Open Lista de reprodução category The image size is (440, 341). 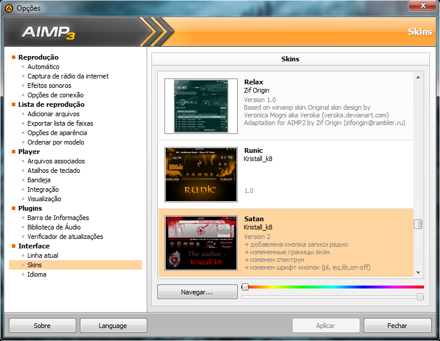click(51, 104)
